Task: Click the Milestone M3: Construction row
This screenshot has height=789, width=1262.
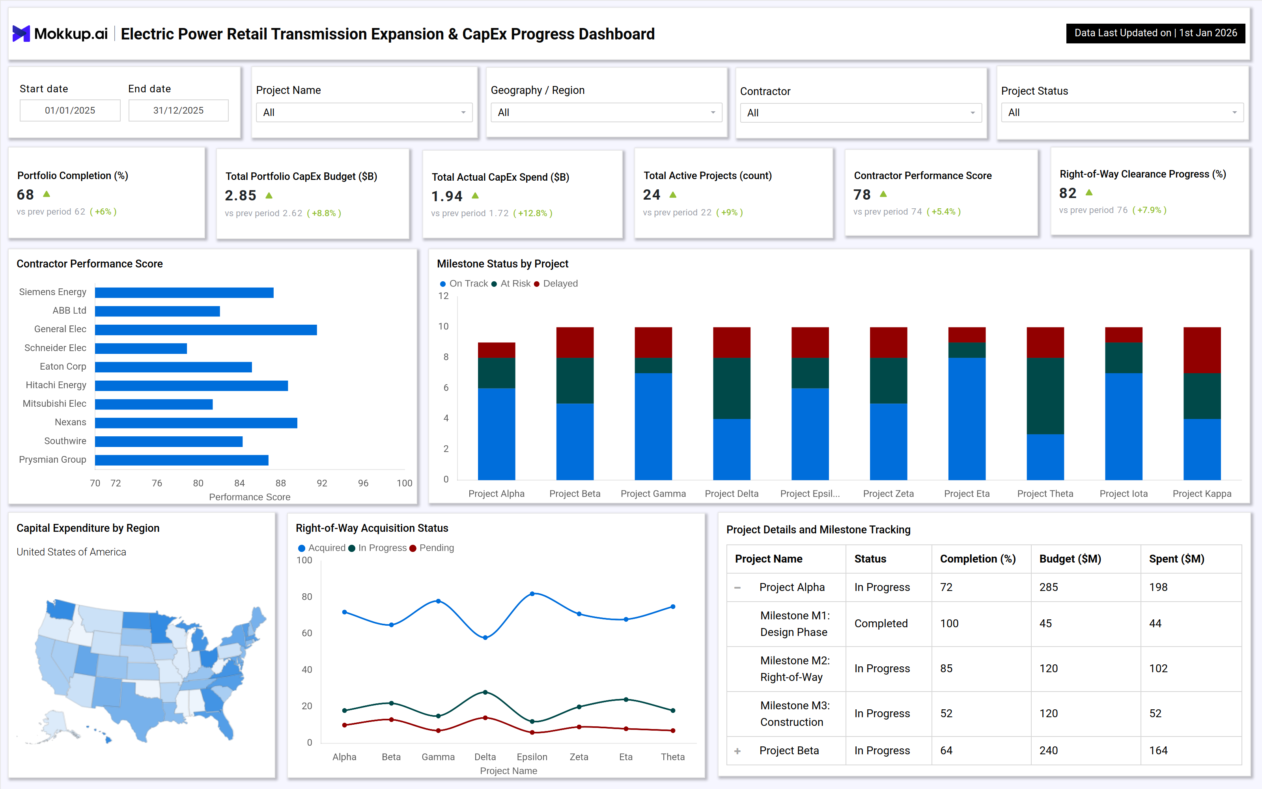Action: (x=984, y=714)
